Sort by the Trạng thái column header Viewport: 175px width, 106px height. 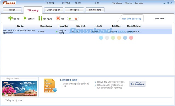click(x=63, y=26)
